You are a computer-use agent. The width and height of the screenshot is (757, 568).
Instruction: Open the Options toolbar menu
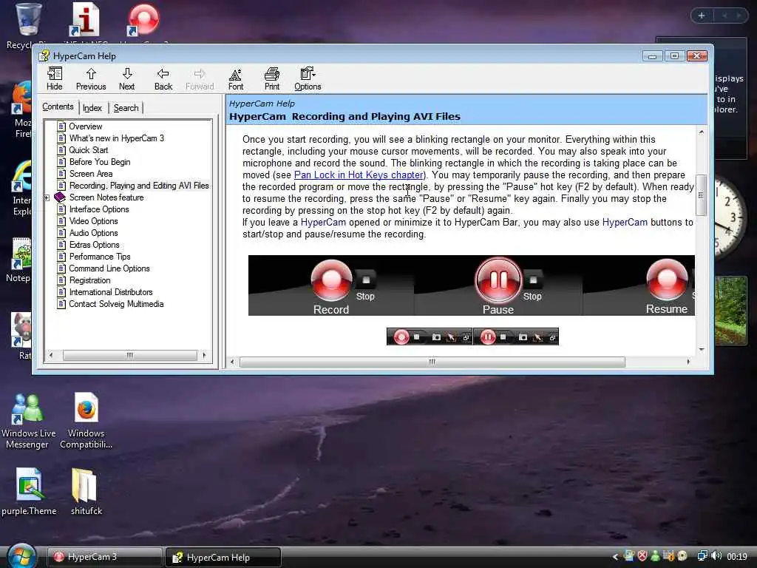(x=308, y=78)
